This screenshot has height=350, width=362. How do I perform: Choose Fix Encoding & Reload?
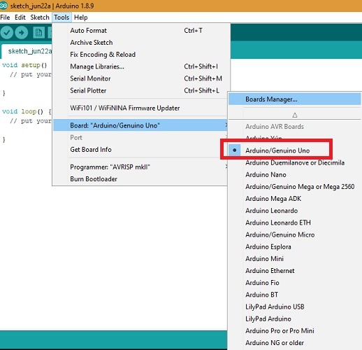140,55
